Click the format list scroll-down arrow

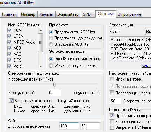(41, 67)
